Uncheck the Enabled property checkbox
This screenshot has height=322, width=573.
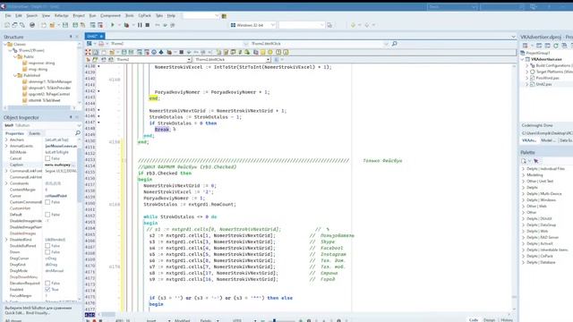[47, 289]
